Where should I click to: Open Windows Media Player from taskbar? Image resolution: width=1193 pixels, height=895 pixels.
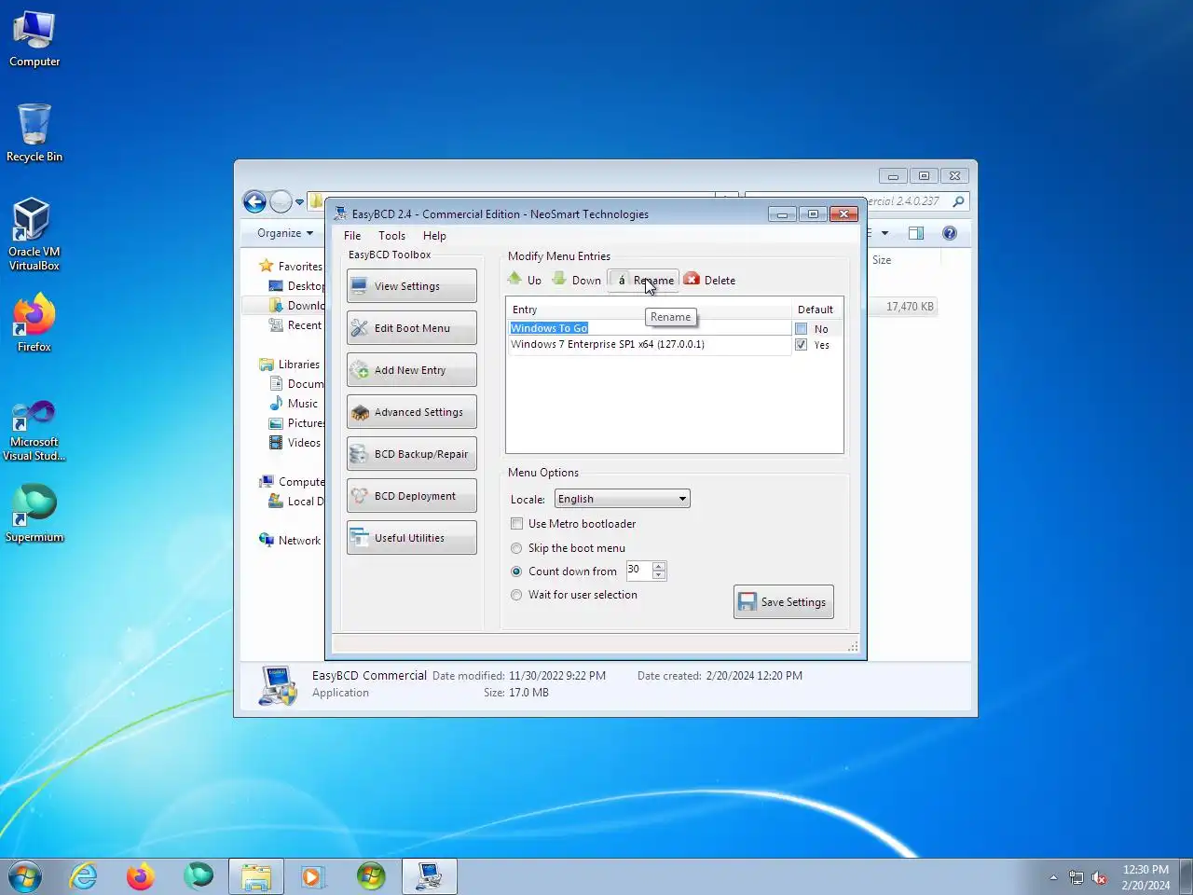[x=313, y=876]
